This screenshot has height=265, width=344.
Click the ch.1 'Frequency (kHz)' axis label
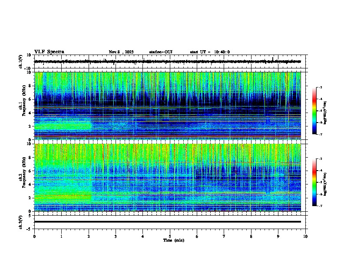pyautogui.click(x=24, y=101)
